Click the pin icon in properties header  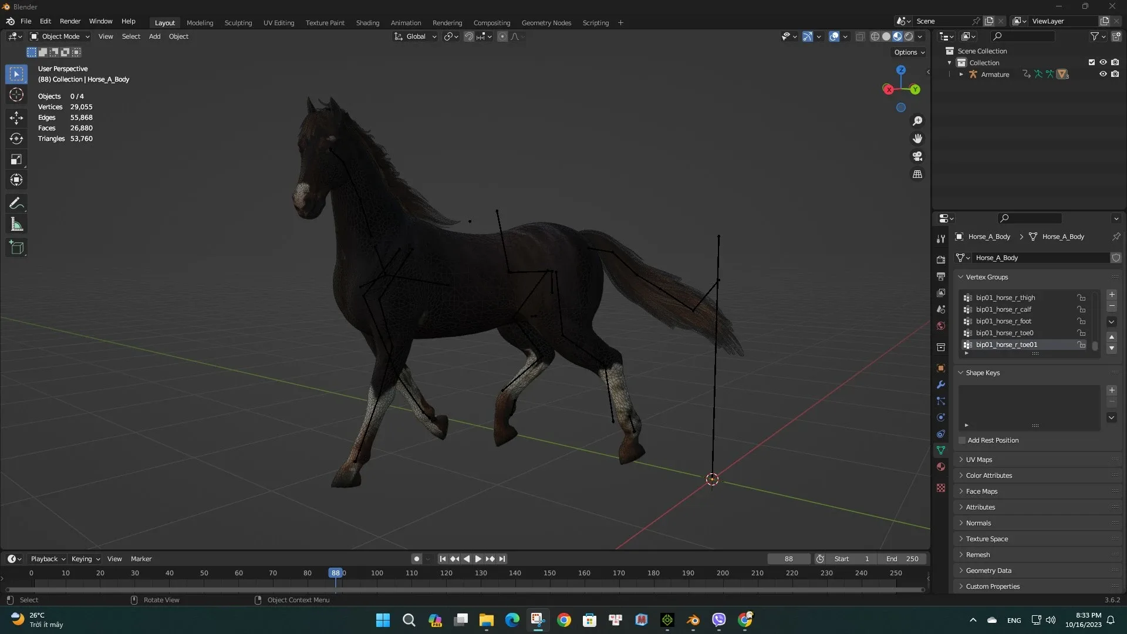tap(1116, 237)
